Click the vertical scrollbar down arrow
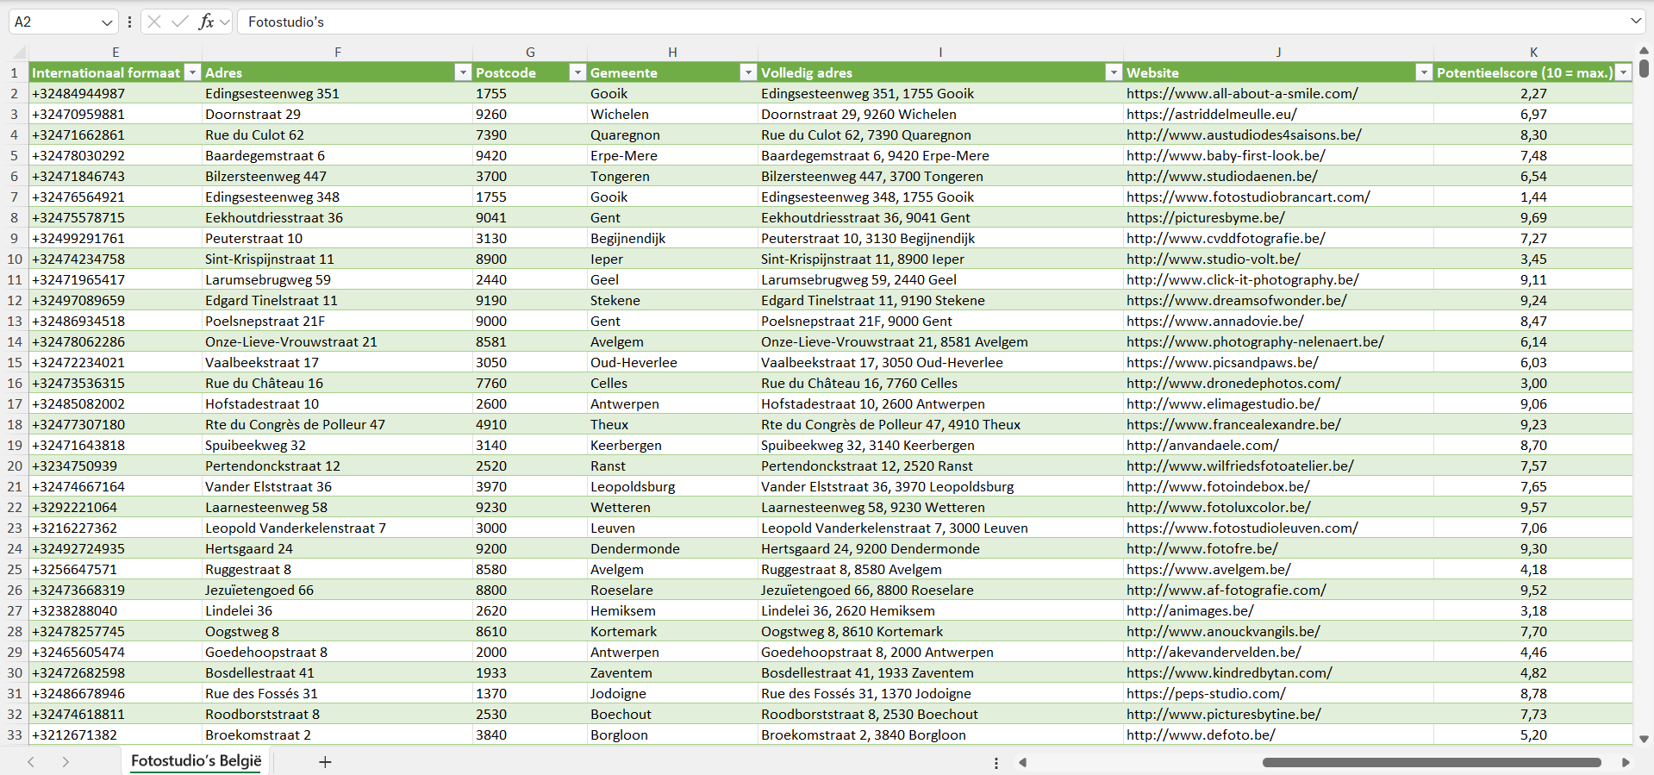 1644,739
